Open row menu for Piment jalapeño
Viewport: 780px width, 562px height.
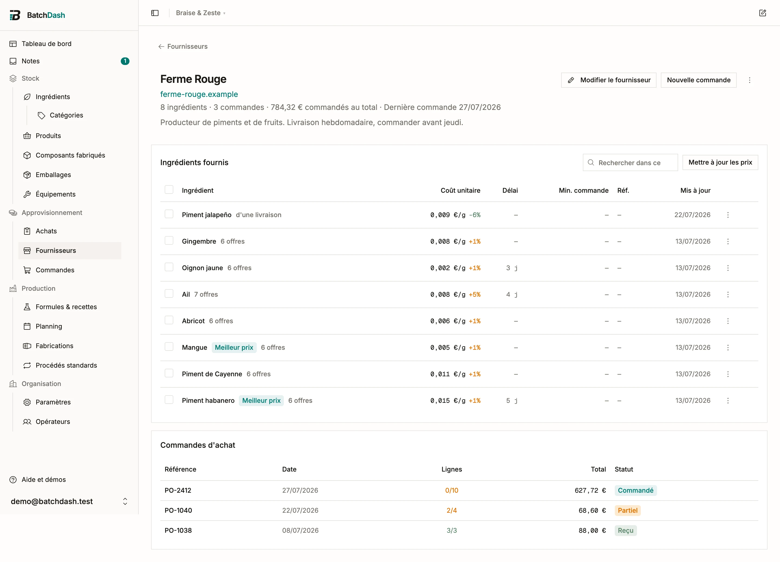(728, 215)
